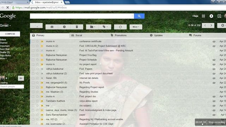Check the (no subject) email box
The height and width of the screenshot is (127, 226).
tap(33, 106)
